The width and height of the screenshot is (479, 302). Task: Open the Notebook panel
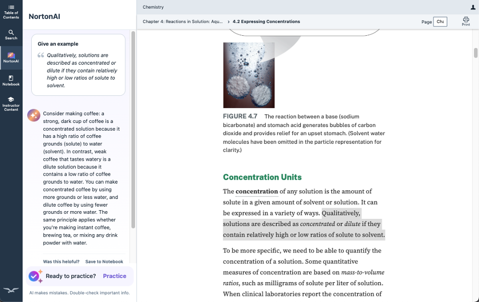pyautogui.click(x=11, y=81)
